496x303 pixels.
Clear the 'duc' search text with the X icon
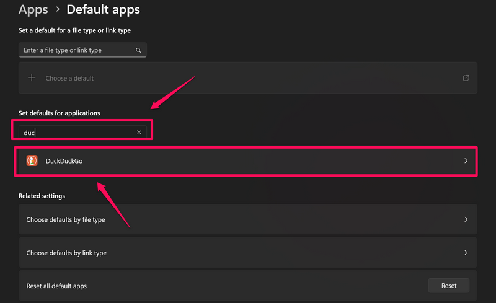139,132
